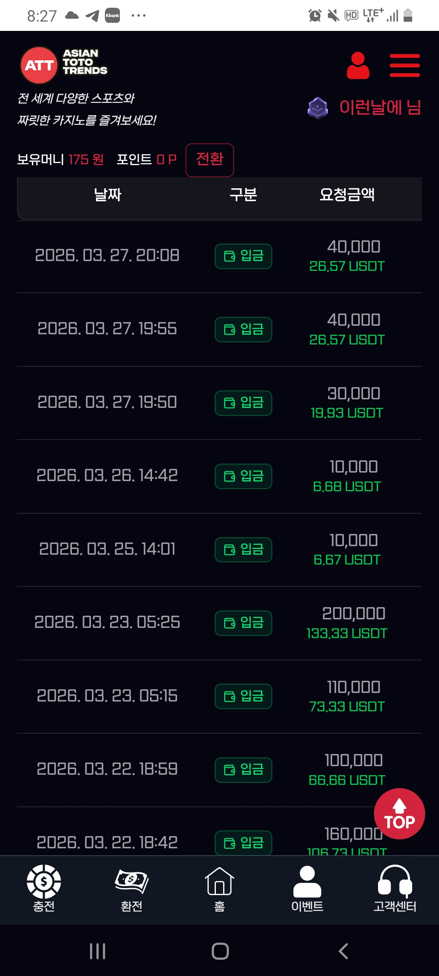Open 환전 withdrawal from bottom bar

click(x=132, y=889)
